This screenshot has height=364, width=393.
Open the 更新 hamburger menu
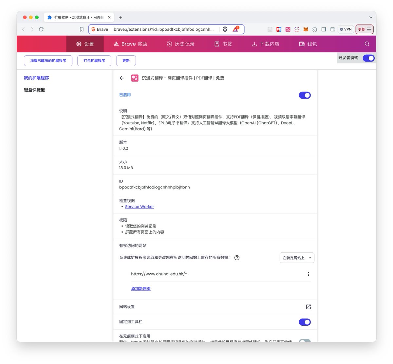click(365, 29)
